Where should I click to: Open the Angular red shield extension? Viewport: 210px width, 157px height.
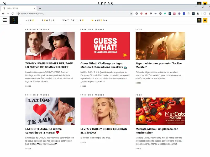(x=141, y=14)
